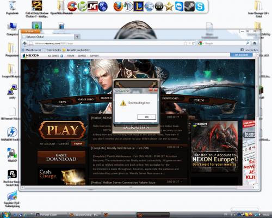Click the PLAY button
Image resolution: width=272 pixels, height=218 pixels.
(x=62, y=130)
